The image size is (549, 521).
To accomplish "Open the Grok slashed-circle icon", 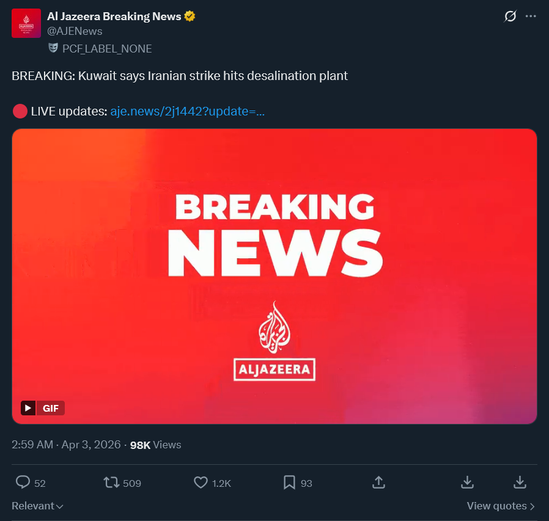I will [x=510, y=16].
